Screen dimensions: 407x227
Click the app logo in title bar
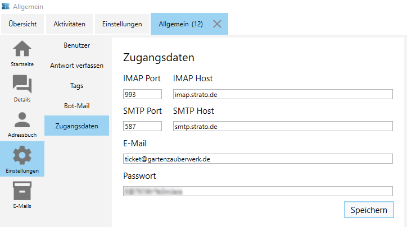tap(6, 6)
